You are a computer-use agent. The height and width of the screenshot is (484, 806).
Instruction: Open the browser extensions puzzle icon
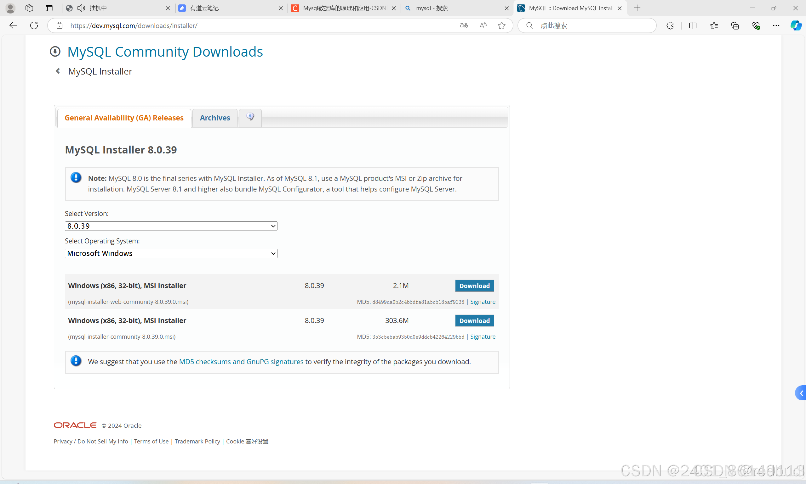click(x=670, y=25)
